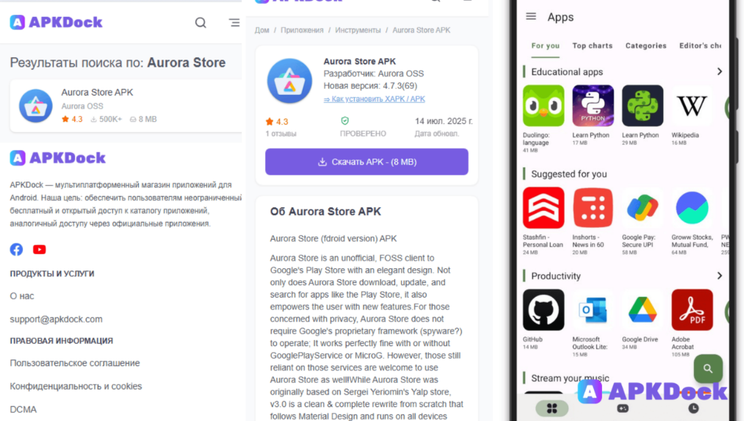Click the Suggested for you heading
The image size is (749, 421).
[x=569, y=174]
